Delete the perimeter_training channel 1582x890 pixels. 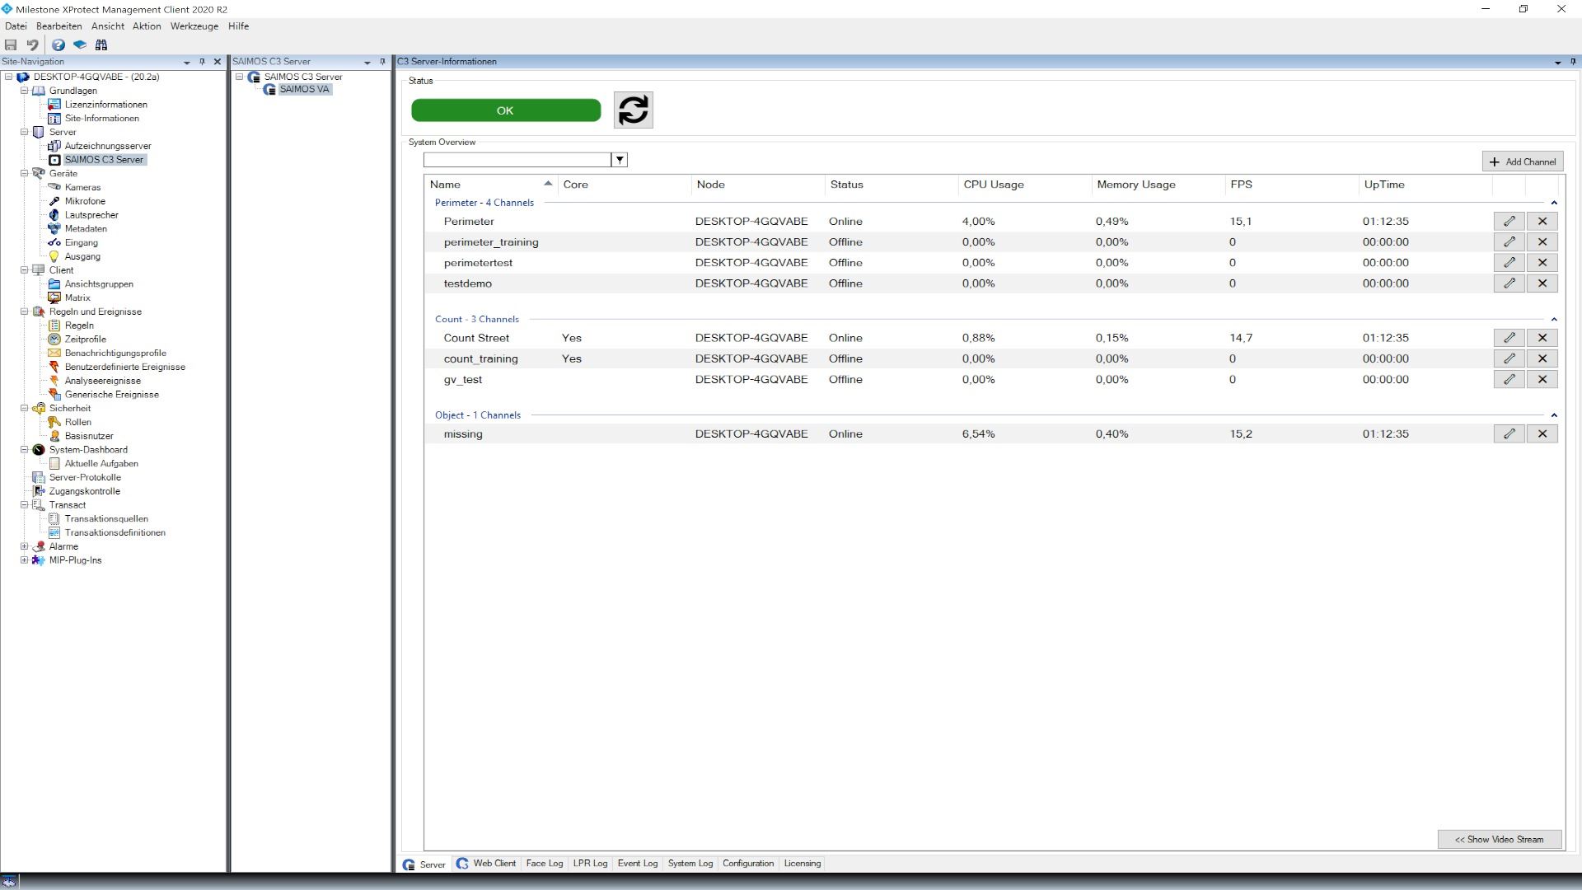coord(1542,241)
